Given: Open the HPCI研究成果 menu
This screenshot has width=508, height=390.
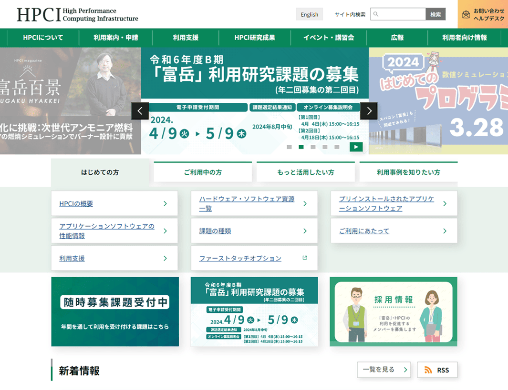Looking at the screenshot, I should (255, 38).
